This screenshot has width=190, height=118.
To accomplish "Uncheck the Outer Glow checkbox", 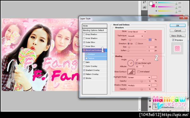I will coord(84,42).
